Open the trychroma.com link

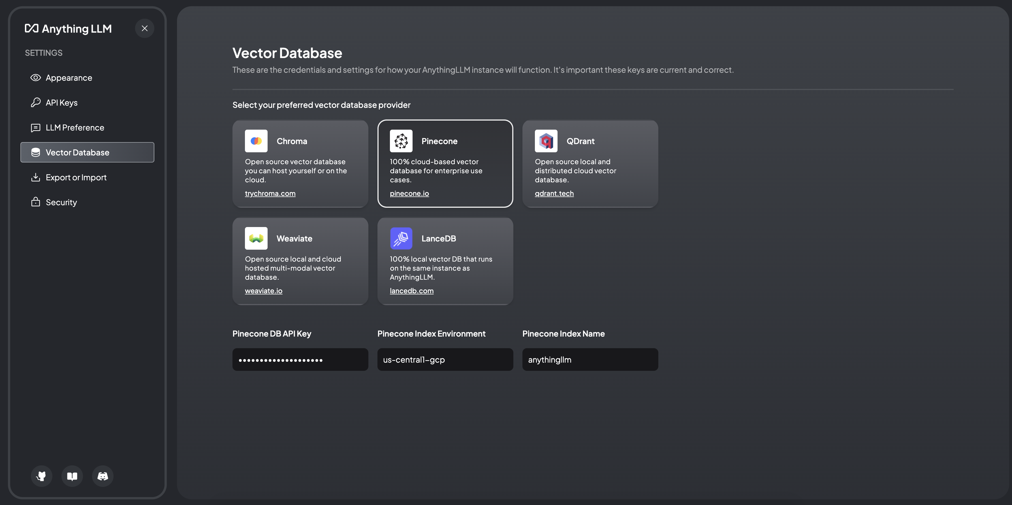[270, 193]
